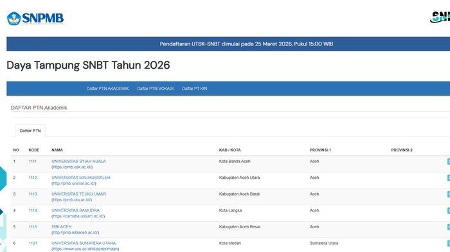Click the DAFTAR PTN Akademik section title
The image size is (450, 252).
(x=39, y=108)
